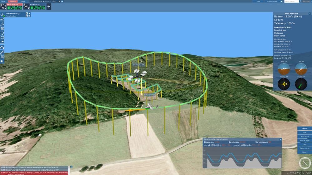Image resolution: width=312 pixels, height=175 pixels.
Task: Choose the area scan tool
Action: click(x=2, y=29)
